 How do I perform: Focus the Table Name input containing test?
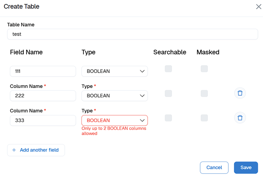(x=133, y=34)
